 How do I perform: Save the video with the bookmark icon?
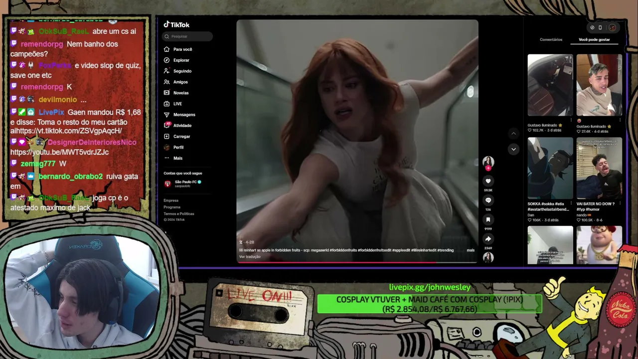pyautogui.click(x=488, y=219)
